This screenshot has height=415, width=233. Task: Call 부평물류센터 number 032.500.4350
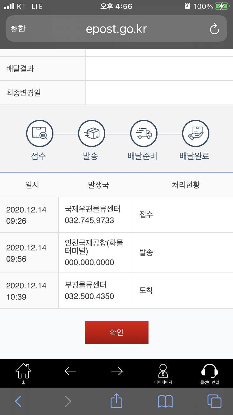pos(89,296)
